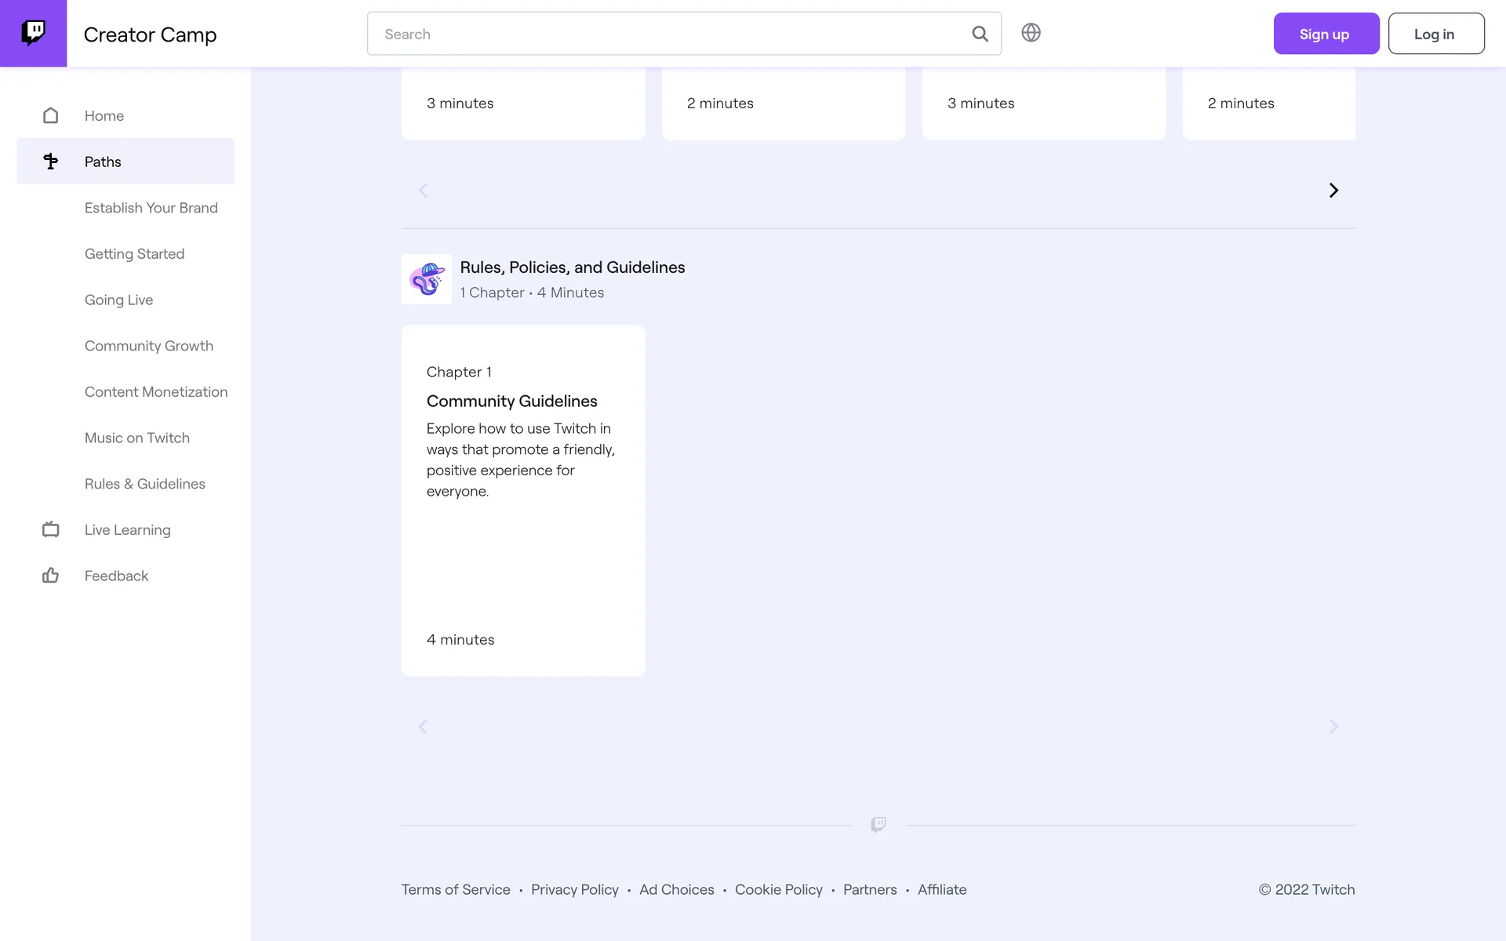Go to Music on Twitch path

pyautogui.click(x=137, y=438)
